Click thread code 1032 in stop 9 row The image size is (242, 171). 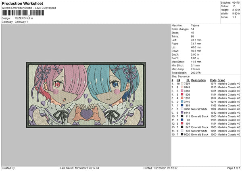coord(213,113)
